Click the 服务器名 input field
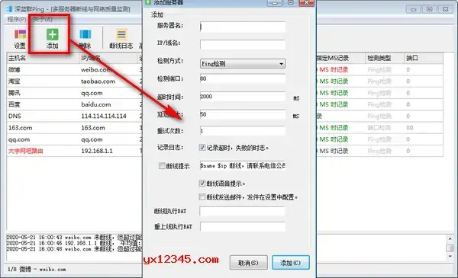The width and height of the screenshot is (458, 278). (x=243, y=27)
